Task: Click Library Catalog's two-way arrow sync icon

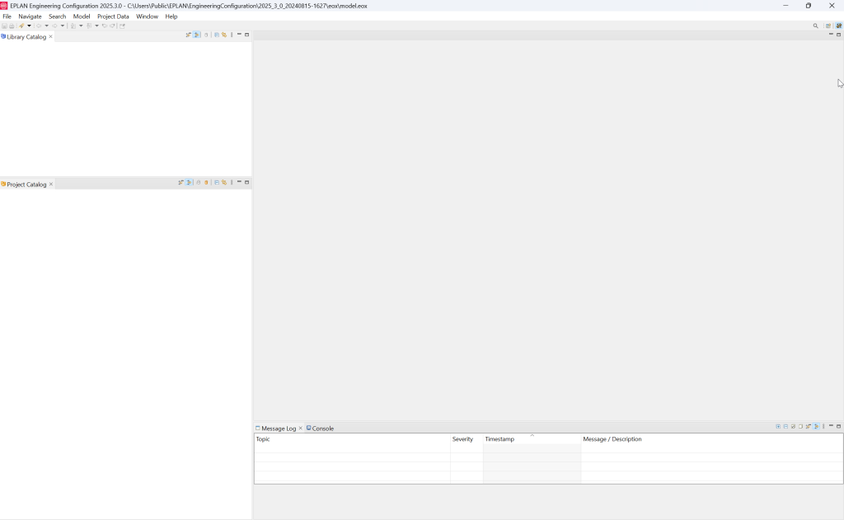Action: point(189,35)
